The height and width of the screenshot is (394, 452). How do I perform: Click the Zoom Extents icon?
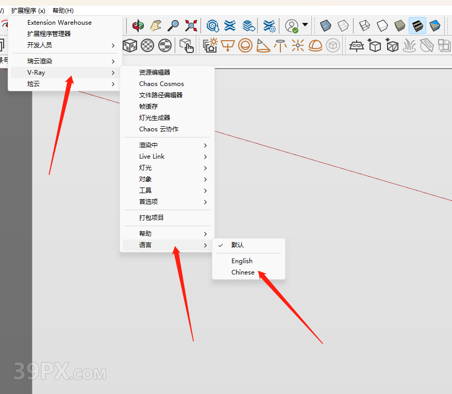[191, 26]
